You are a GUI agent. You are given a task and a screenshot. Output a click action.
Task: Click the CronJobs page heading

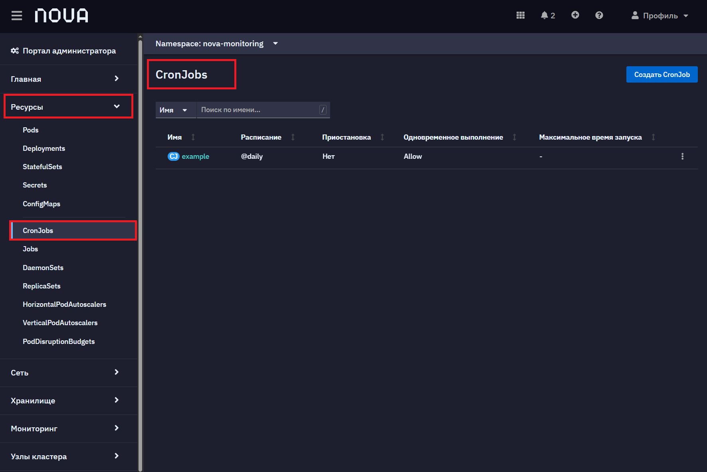tap(181, 75)
